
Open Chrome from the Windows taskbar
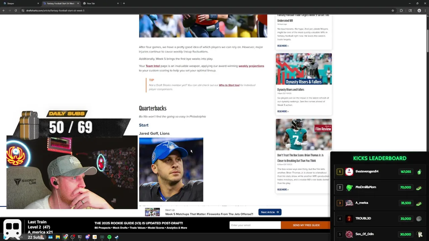(65, 237)
